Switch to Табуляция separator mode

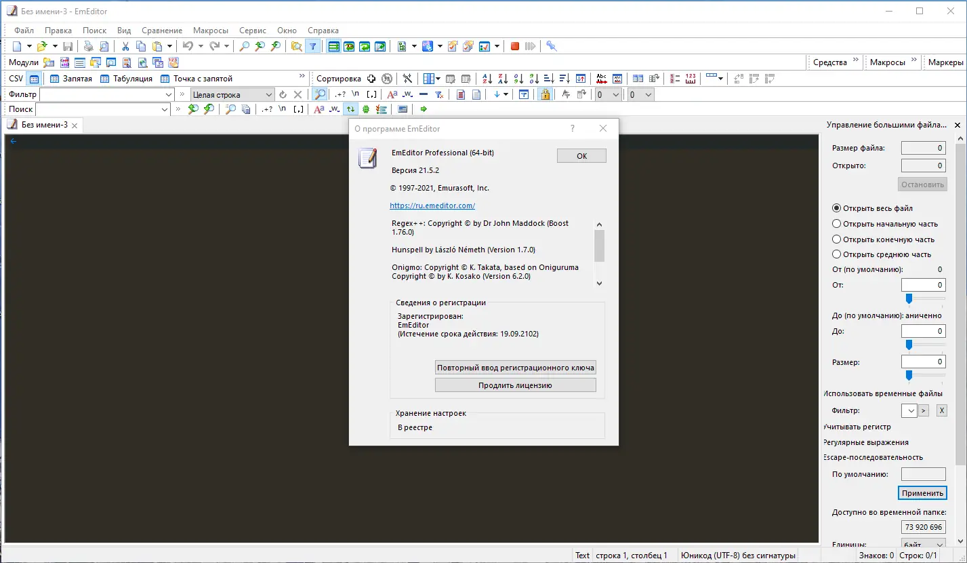125,78
